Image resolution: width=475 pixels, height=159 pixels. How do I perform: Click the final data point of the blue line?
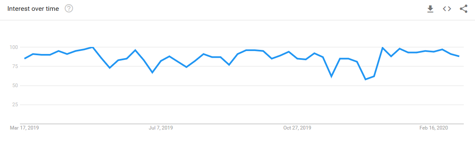(x=459, y=56)
